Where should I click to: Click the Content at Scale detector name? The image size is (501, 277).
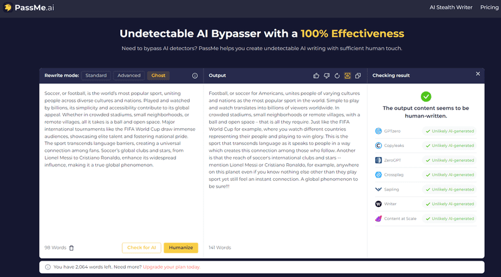pyautogui.click(x=400, y=219)
